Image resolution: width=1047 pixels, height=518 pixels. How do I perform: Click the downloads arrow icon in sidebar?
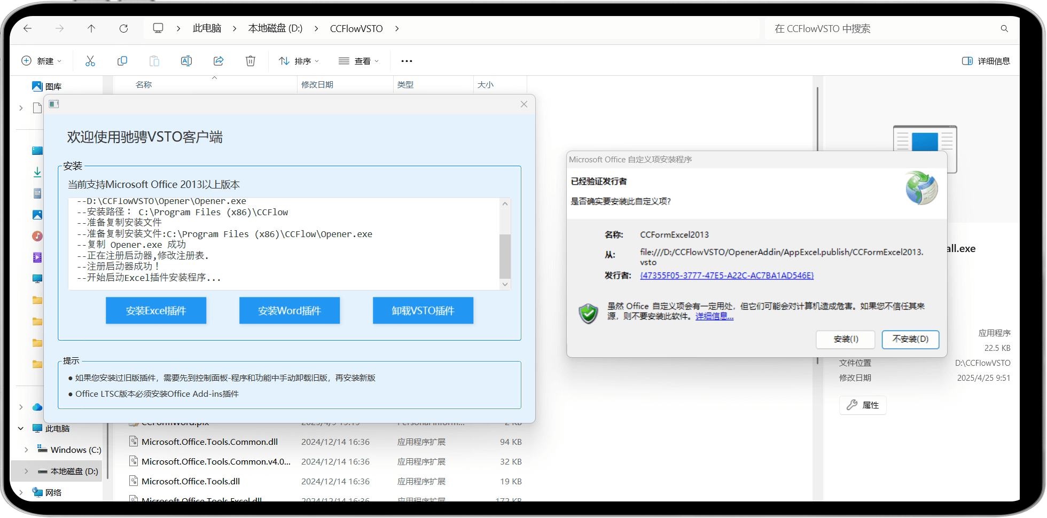(x=37, y=172)
